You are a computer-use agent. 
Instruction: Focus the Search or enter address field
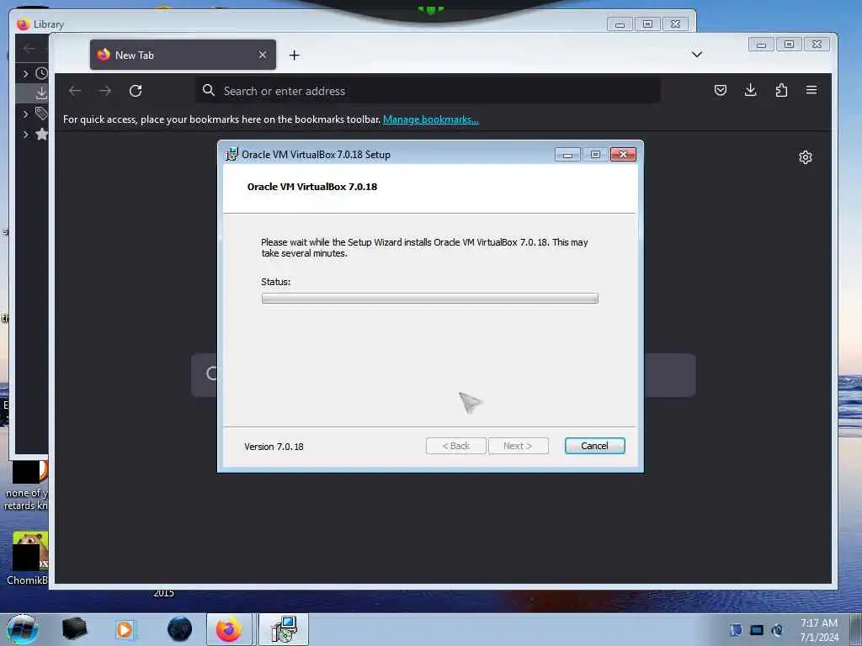point(428,91)
